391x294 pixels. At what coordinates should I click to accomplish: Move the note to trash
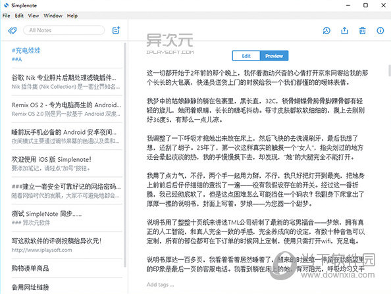pyautogui.click(x=363, y=31)
